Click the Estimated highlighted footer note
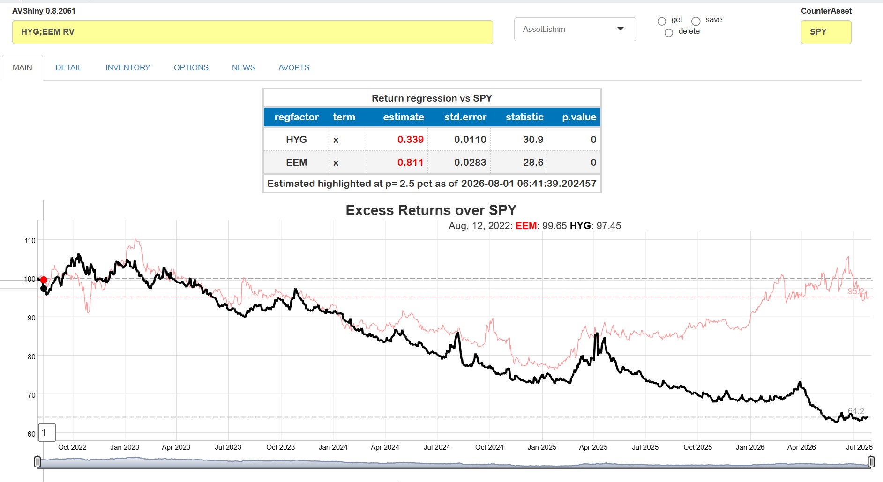Viewport: 883px width, 482px height. (x=432, y=184)
